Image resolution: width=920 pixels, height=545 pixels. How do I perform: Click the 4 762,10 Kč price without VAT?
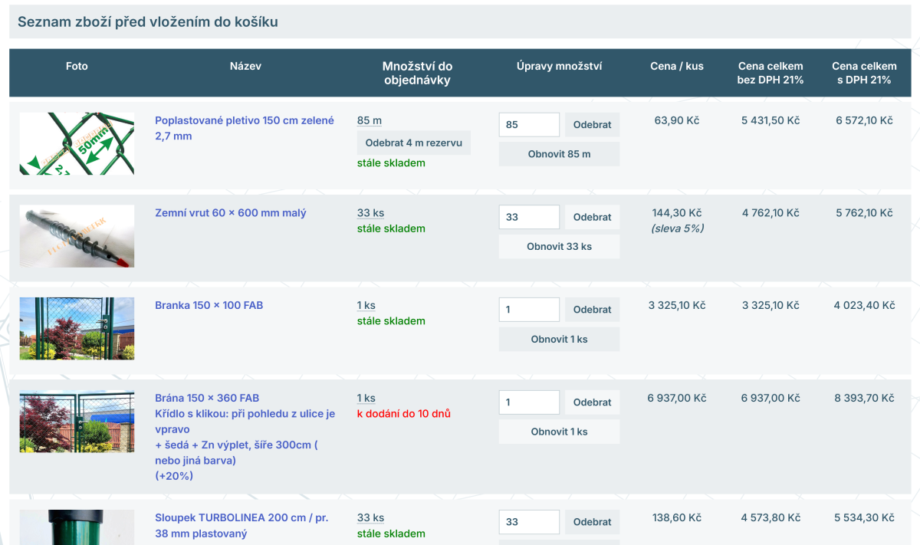point(770,212)
